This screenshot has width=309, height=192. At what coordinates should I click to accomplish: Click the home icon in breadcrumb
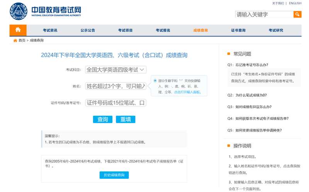[15, 40]
